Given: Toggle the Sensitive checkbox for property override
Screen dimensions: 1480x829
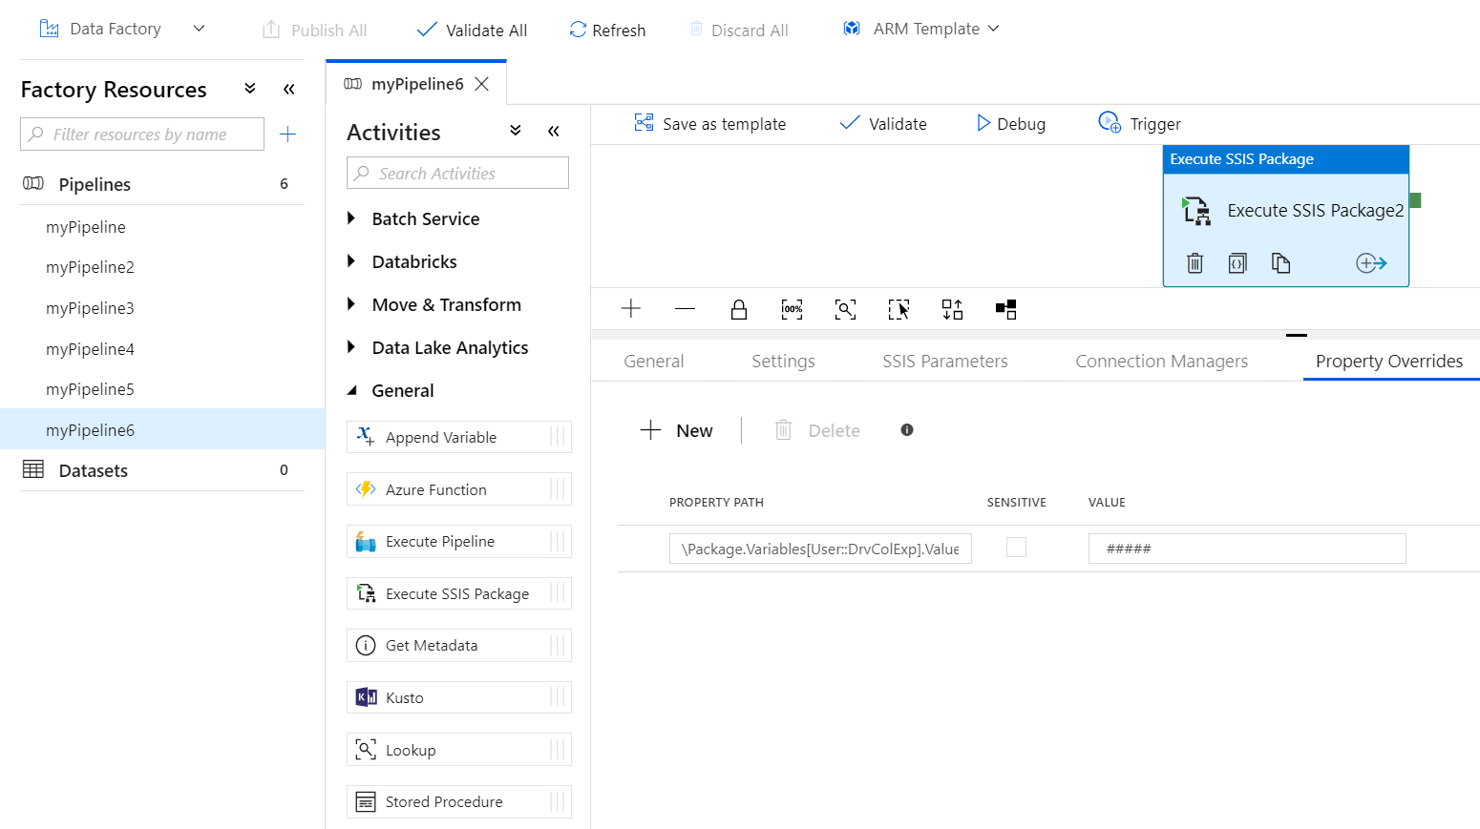Looking at the screenshot, I should click(x=1016, y=548).
